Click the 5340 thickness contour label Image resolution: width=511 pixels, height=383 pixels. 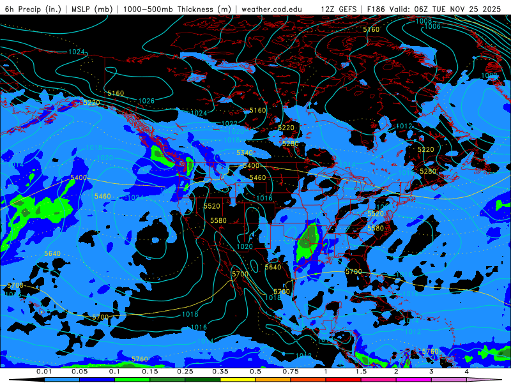click(x=245, y=153)
